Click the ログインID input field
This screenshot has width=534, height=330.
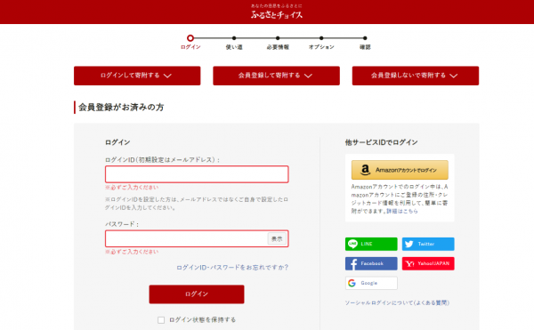click(x=197, y=174)
